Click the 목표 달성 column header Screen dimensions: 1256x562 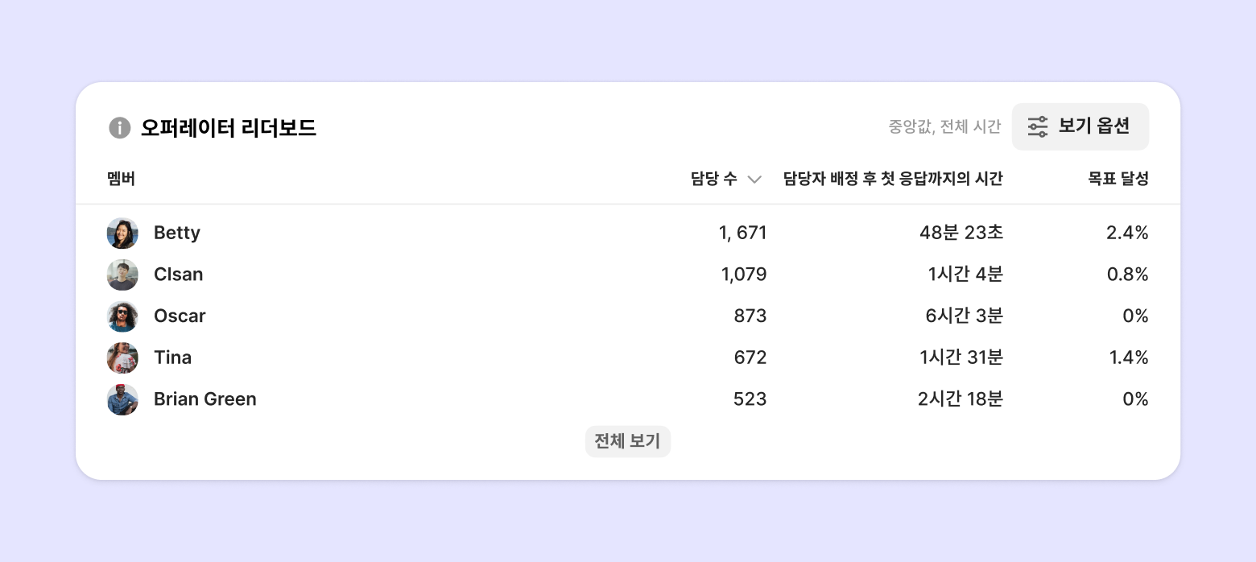pyautogui.click(x=1118, y=179)
